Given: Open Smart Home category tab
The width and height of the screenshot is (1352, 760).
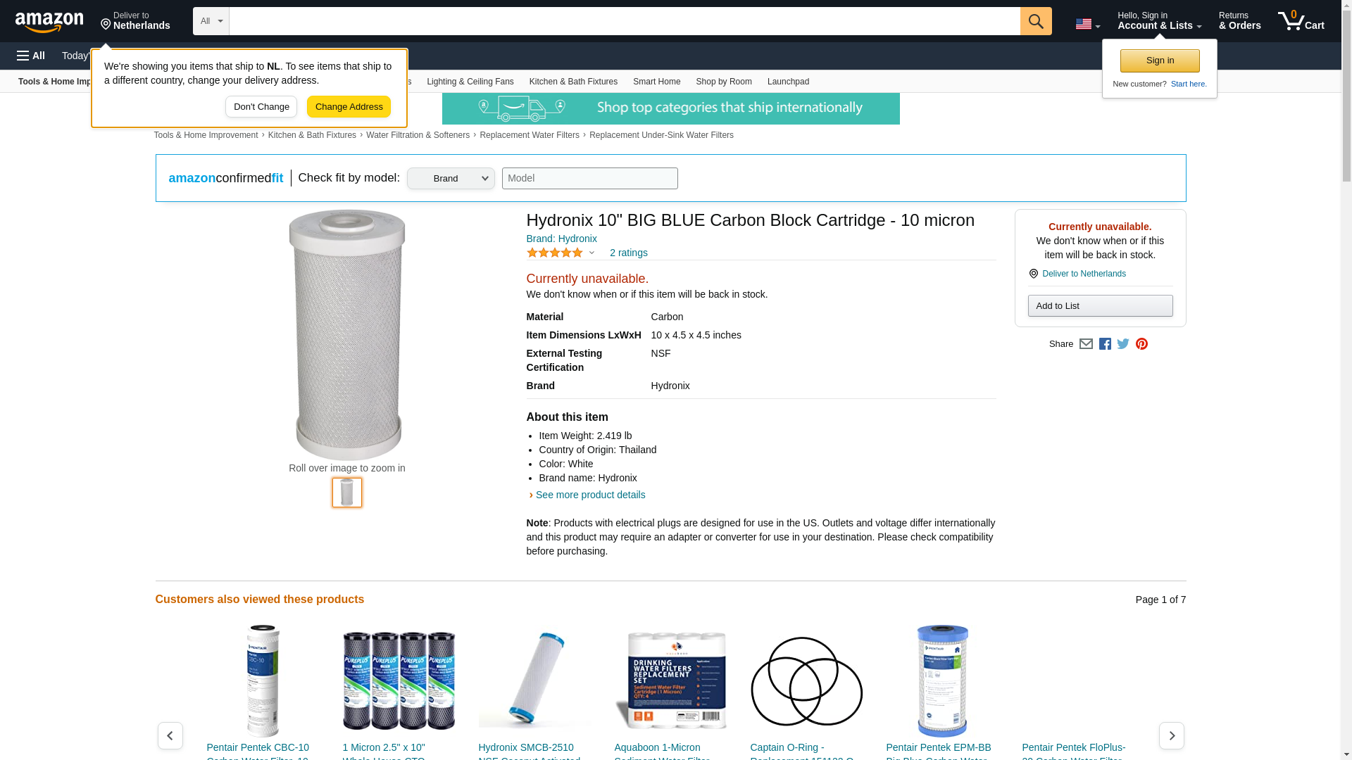Looking at the screenshot, I should (x=656, y=82).
